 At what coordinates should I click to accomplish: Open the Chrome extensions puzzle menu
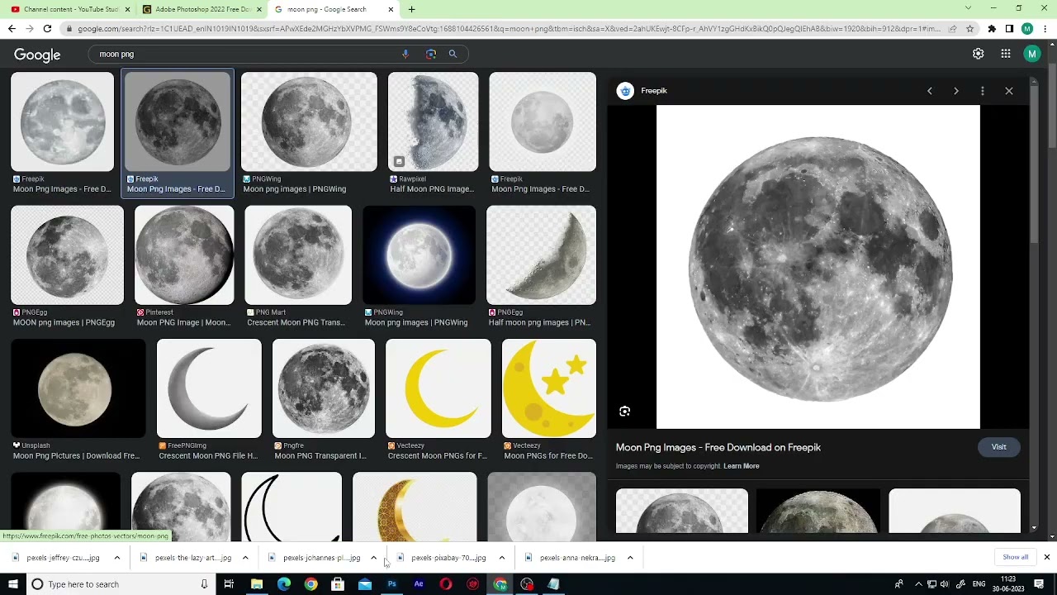pyautogui.click(x=992, y=28)
